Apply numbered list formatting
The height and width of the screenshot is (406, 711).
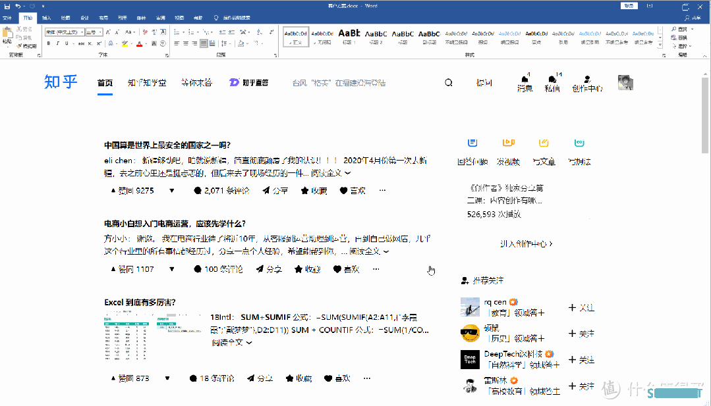click(x=191, y=32)
